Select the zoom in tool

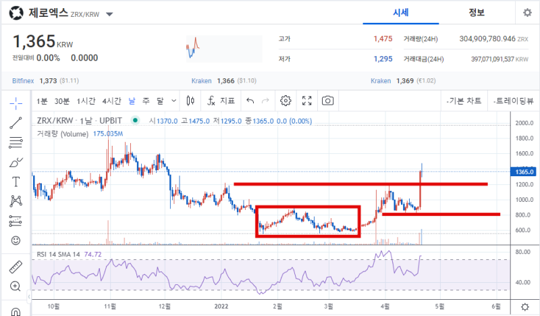[x=16, y=286]
